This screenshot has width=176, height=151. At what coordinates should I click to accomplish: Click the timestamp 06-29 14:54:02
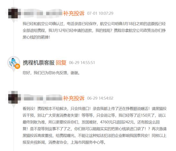point(100,98)
